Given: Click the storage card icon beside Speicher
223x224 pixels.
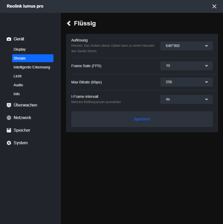Looking at the screenshot, I should 9,130.
